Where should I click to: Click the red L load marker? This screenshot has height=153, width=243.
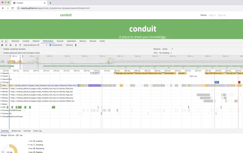pyautogui.click(x=239, y=82)
